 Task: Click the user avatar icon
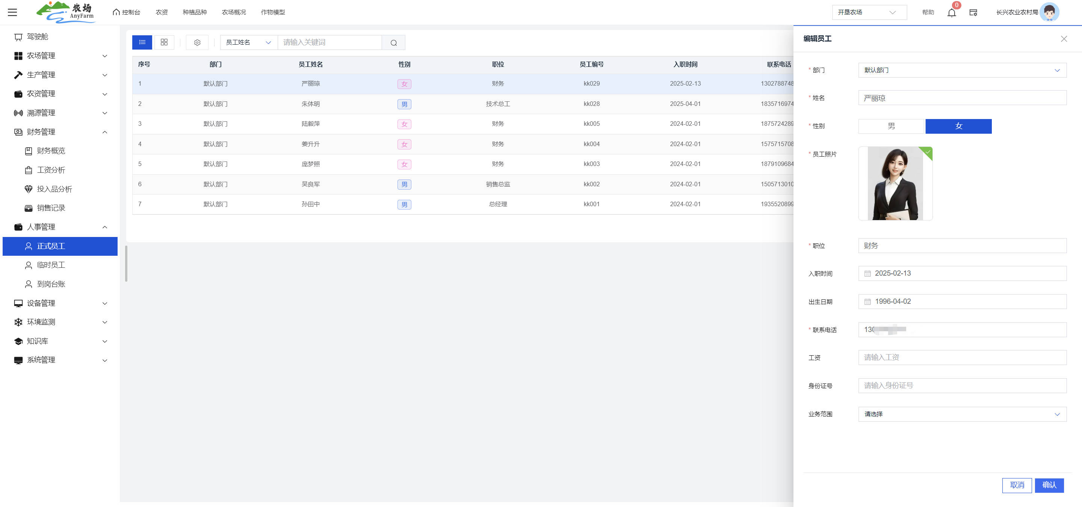tap(1049, 12)
